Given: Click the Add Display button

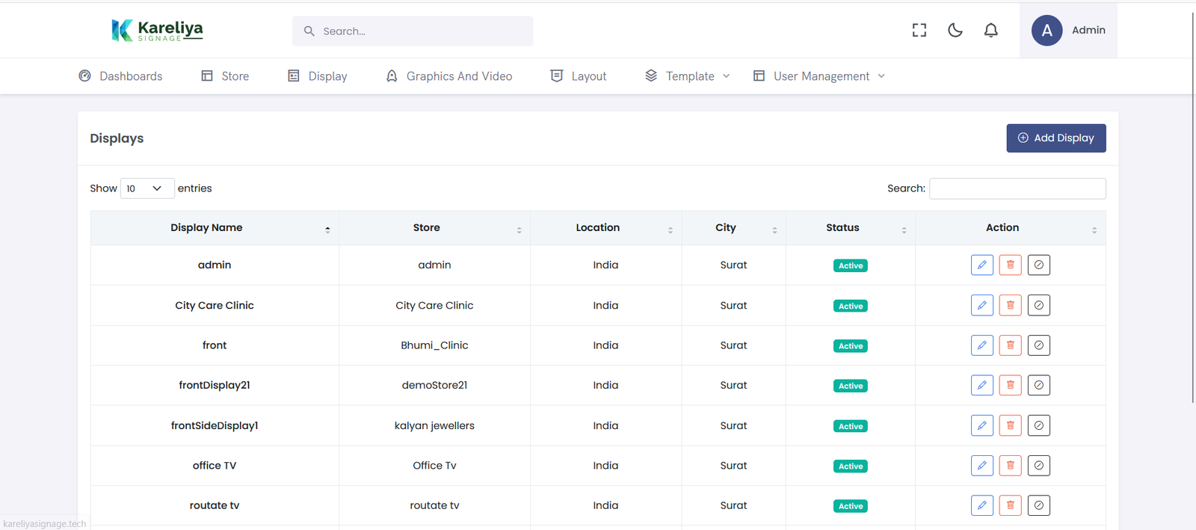Looking at the screenshot, I should tap(1056, 138).
